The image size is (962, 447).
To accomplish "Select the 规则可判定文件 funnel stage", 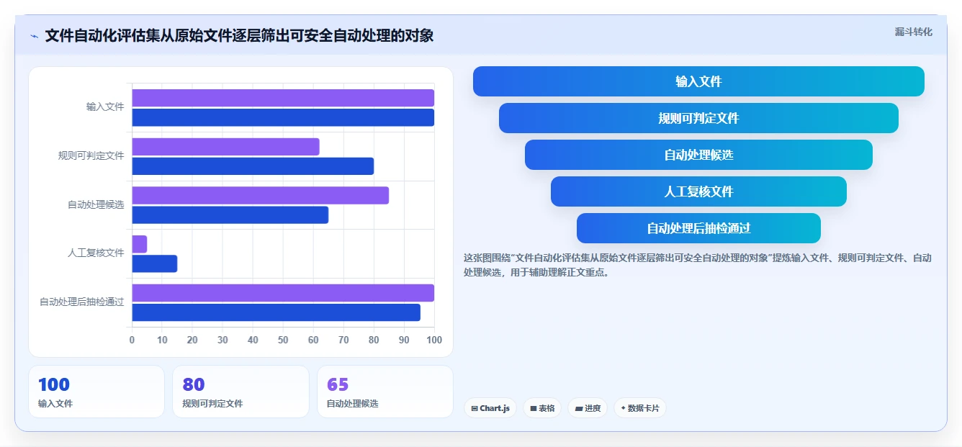I will coord(698,118).
